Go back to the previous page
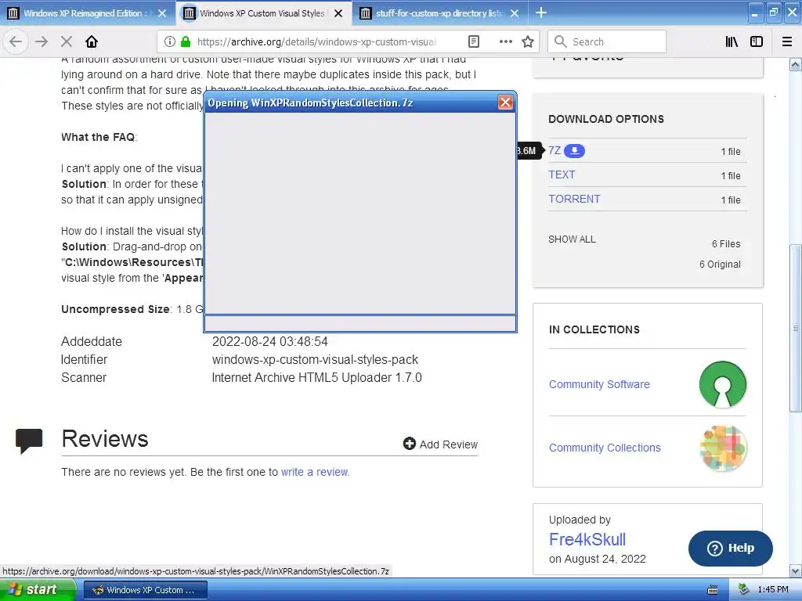The image size is (802, 601). pyautogui.click(x=16, y=41)
